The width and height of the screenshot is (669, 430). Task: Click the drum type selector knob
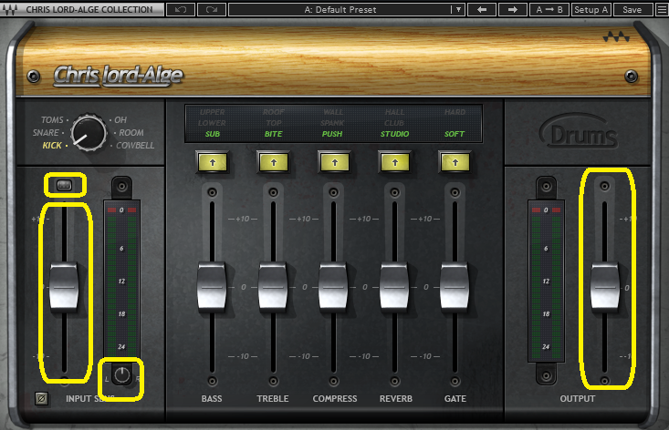pyautogui.click(x=89, y=132)
